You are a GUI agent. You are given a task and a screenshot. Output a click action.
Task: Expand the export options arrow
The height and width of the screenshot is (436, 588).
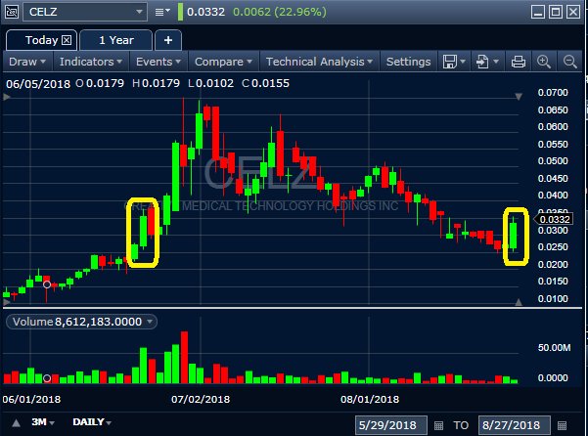[x=496, y=62]
